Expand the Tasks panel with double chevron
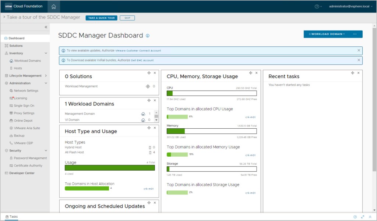The image size is (377, 221). 370,217
